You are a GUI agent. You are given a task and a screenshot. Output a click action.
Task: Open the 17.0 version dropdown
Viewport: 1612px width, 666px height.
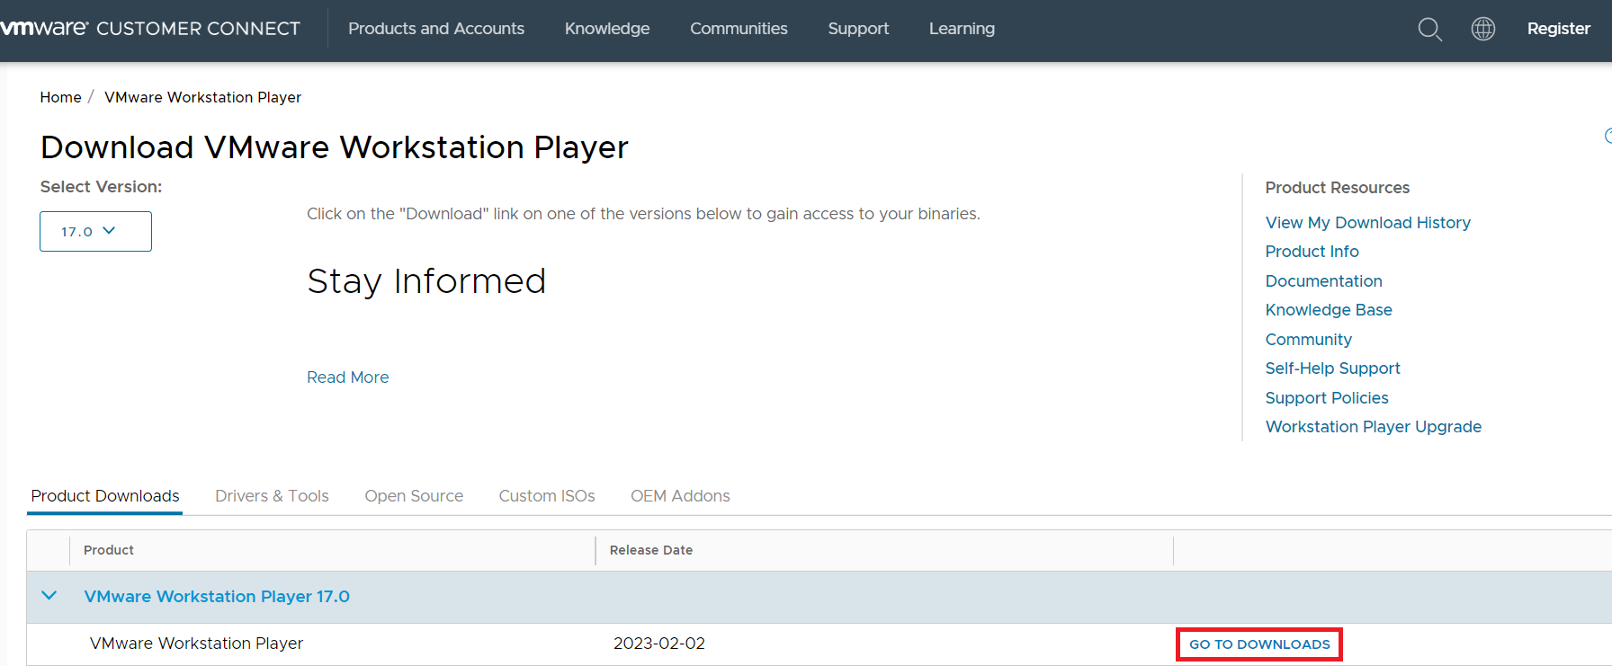(95, 231)
